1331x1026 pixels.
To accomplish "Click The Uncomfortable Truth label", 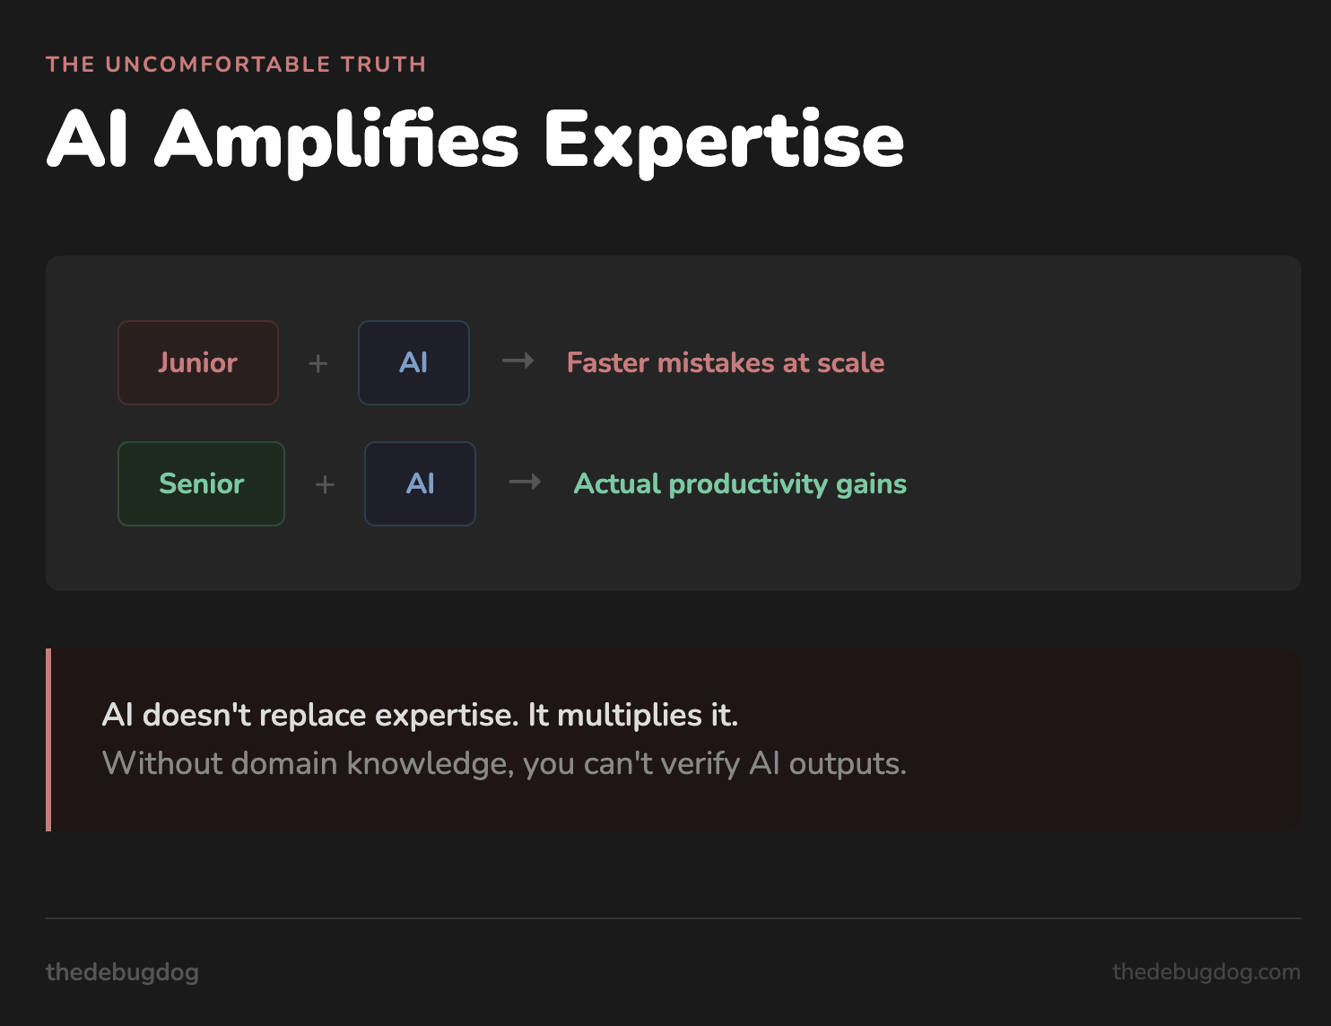I will coord(236,65).
